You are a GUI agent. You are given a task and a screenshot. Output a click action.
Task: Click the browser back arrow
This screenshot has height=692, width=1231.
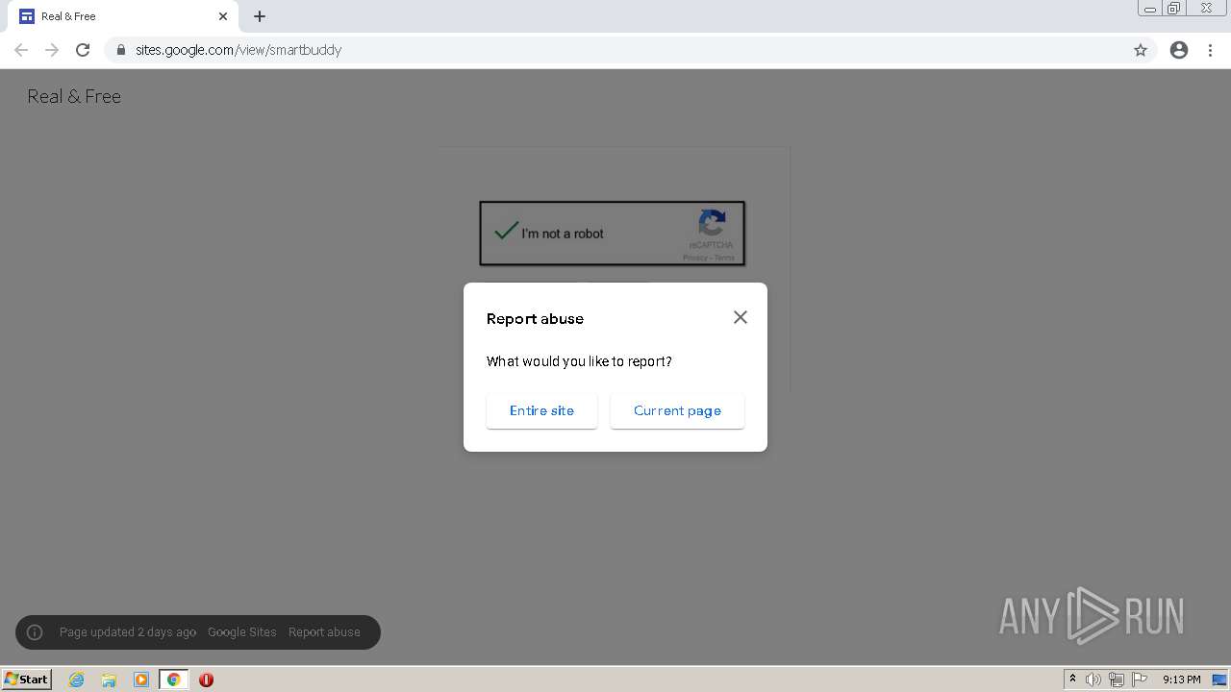[x=21, y=50]
